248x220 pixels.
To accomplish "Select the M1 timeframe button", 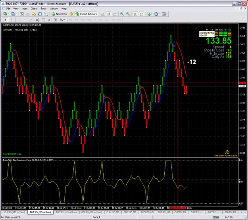I will click(x=71, y=20).
